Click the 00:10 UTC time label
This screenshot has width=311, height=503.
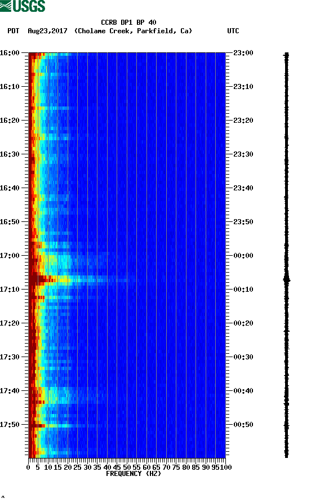pyautogui.click(x=243, y=290)
